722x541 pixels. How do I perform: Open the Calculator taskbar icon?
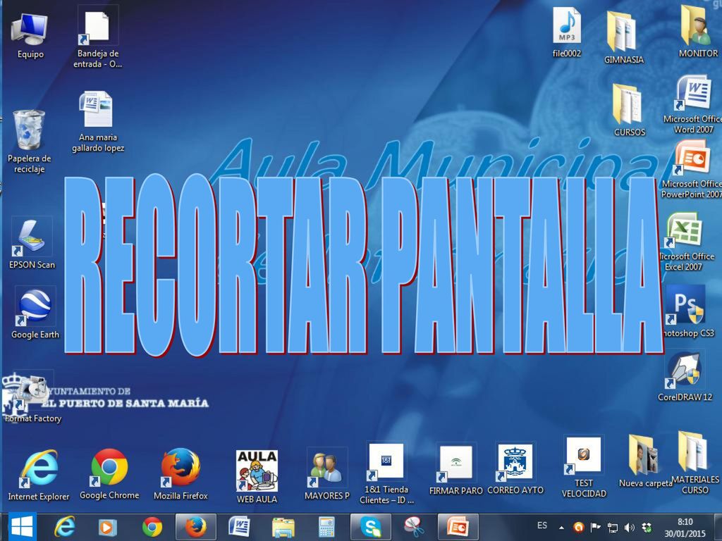pyautogui.click(x=326, y=527)
